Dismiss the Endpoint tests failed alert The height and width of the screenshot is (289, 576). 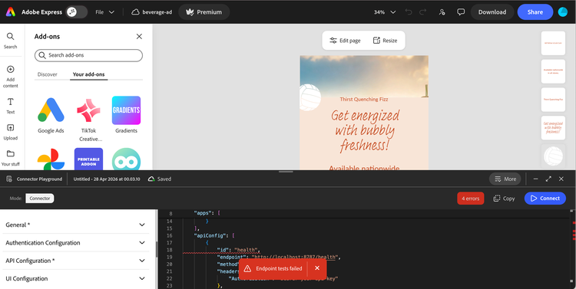[317, 268]
